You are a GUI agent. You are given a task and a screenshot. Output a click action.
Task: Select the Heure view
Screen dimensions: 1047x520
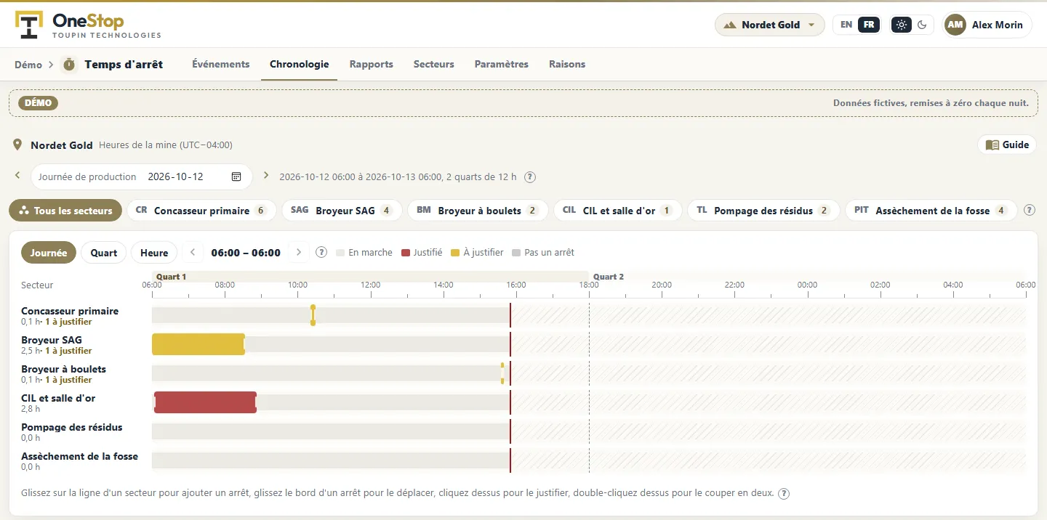click(154, 253)
